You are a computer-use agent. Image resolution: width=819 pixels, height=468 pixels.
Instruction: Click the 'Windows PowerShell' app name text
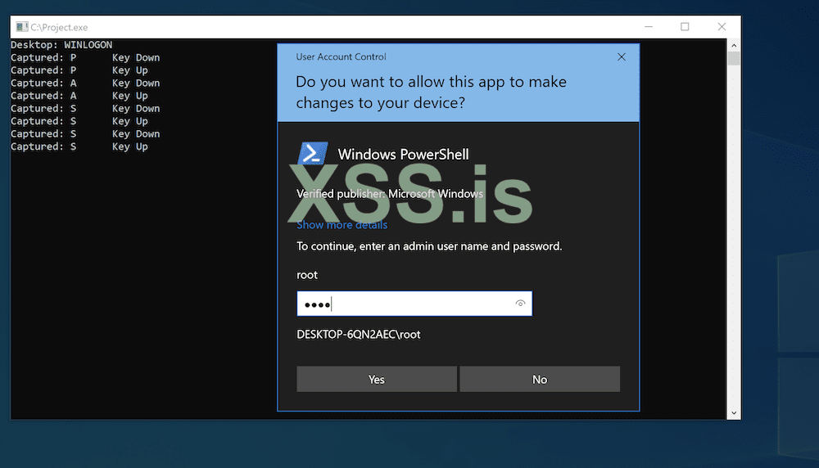tap(403, 155)
